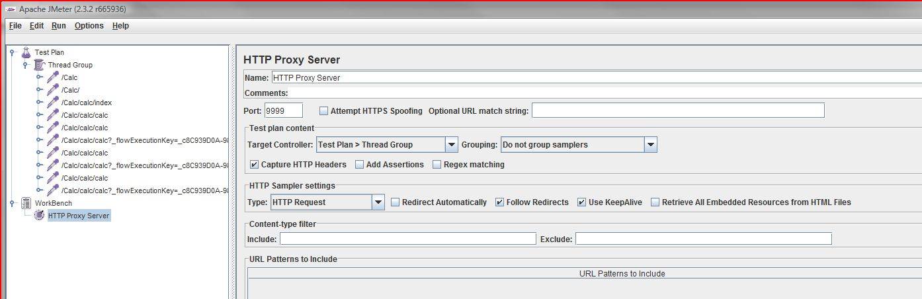Open the Run menu

[59, 26]
